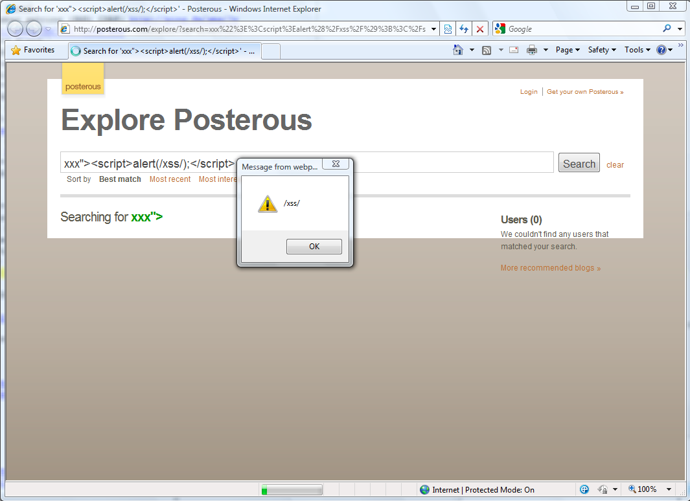Click the Help question mark icon
Image resolution: width=690 pixels, height=501 pixels.
click(x=661, y=50)
